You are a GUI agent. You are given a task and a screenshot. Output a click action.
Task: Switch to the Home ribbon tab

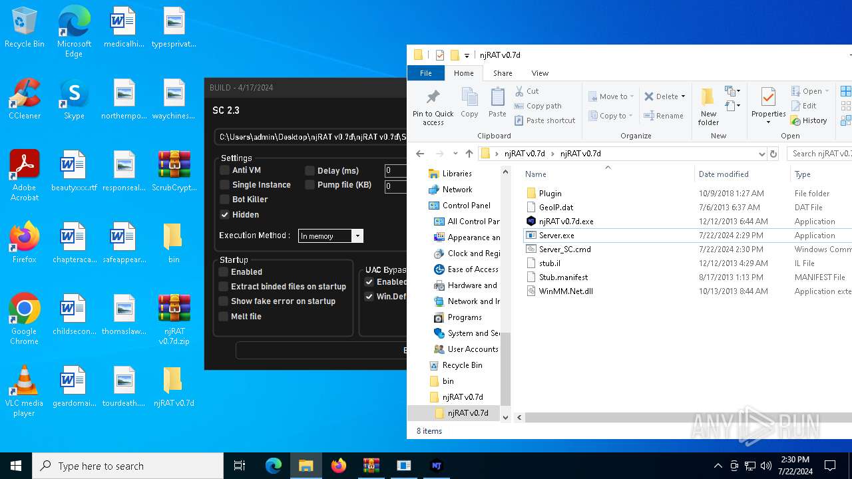pyautogui.click(x=463, y=73)
